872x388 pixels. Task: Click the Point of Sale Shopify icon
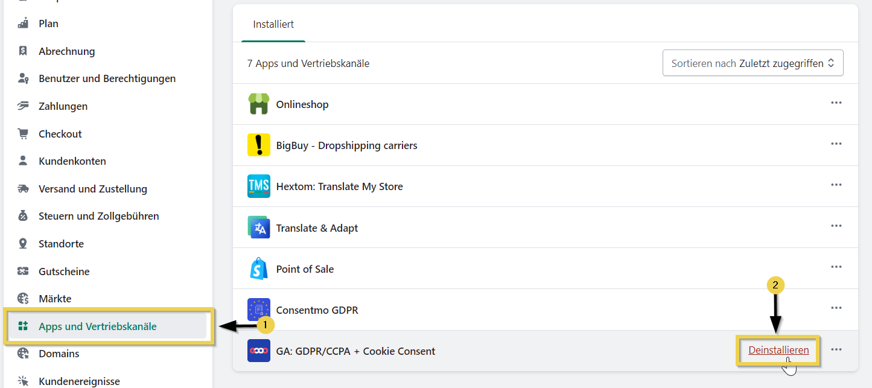point(258,269)
